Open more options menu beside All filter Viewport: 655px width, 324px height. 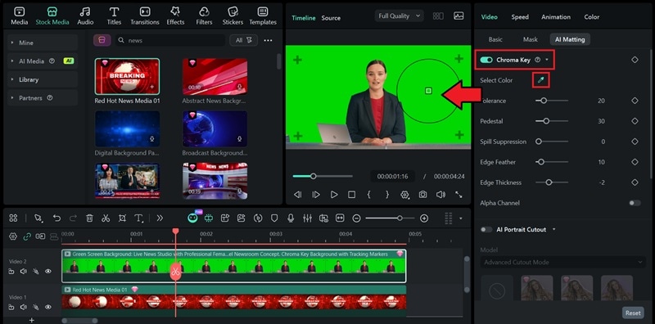pyautogui.click(x=269, y=41)
